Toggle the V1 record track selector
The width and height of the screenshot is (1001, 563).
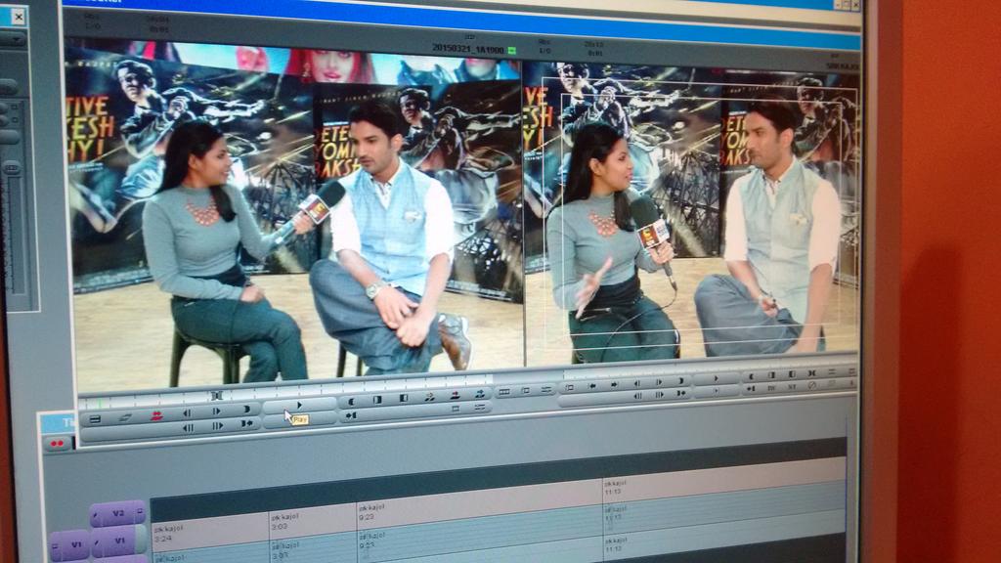120,541
